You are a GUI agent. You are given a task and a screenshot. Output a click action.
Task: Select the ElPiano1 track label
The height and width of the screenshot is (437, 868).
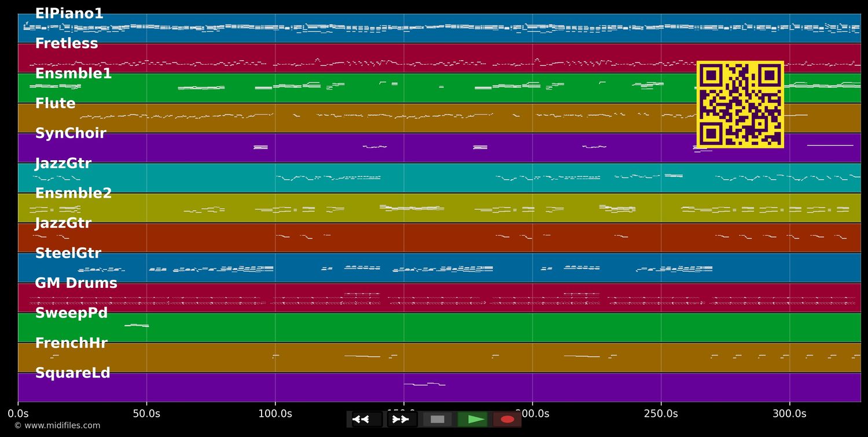[69, 14]
